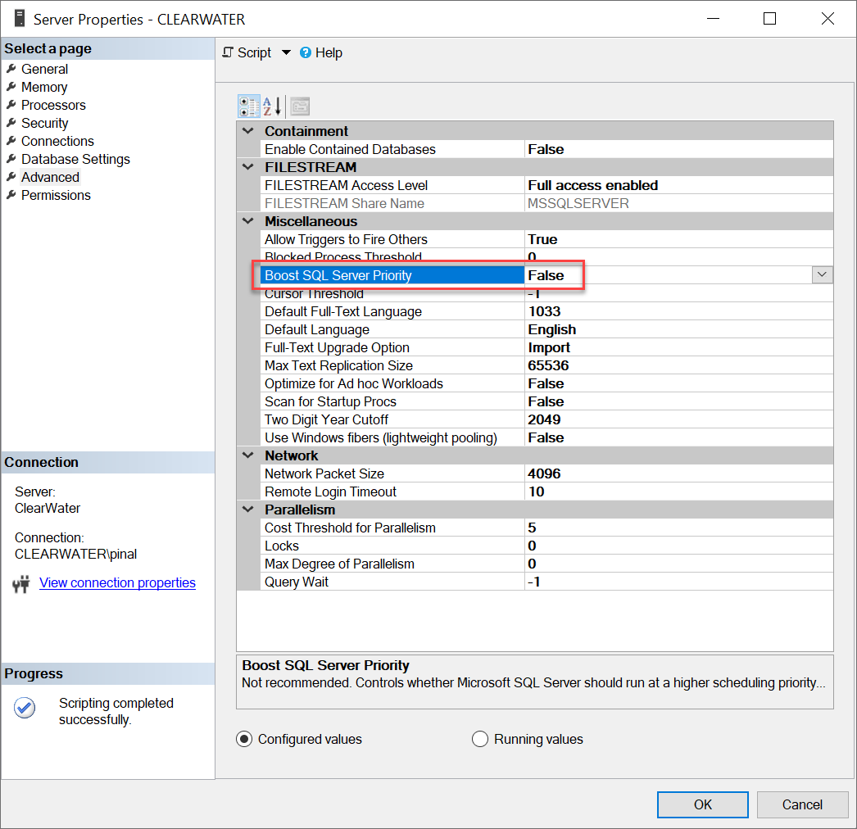Viewport: 857px width, 829px height.
Task: Click the OK button
Action: [702, 804]
